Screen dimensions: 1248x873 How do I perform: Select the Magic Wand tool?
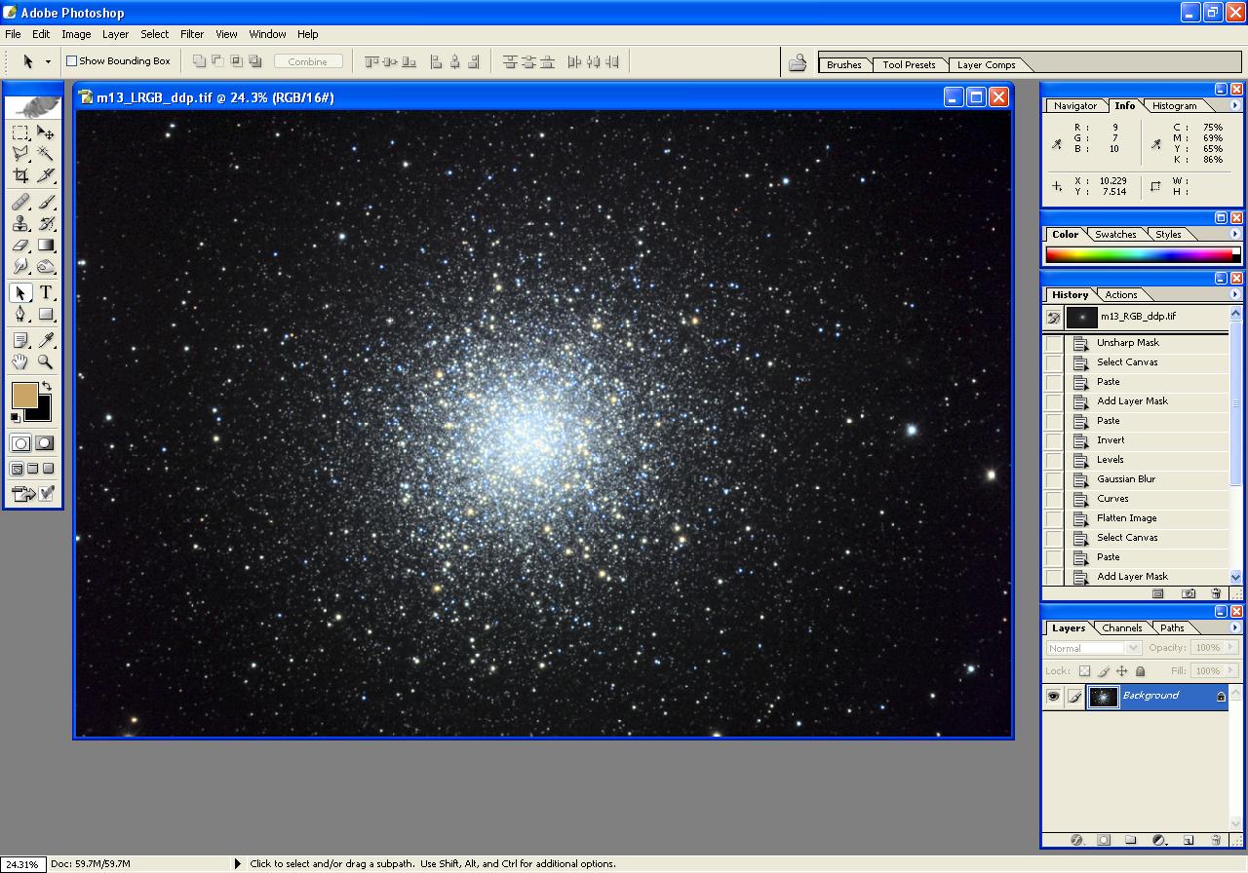point(46,153)
